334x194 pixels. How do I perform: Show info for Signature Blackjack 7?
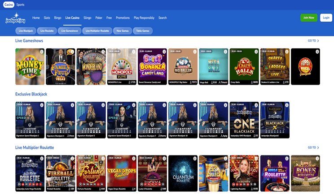164,105
